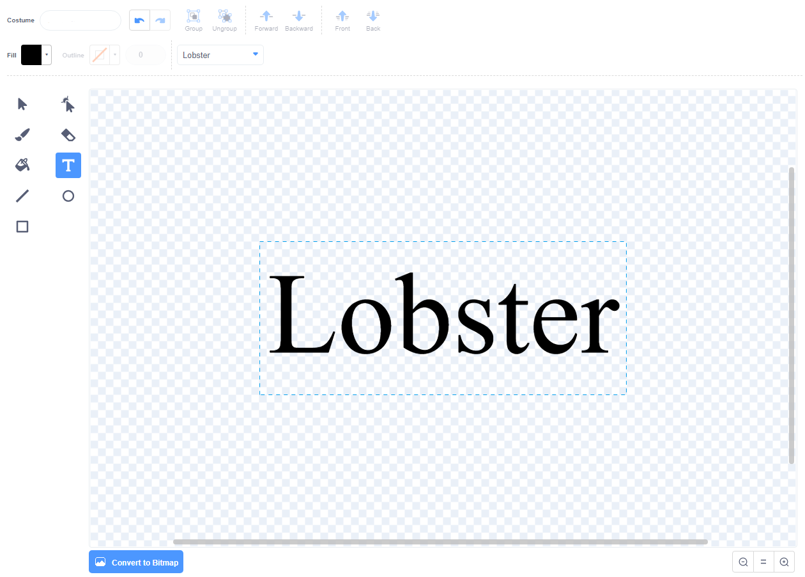The width and height of the screenshot is (805, 577).
Task: Select the Rectangle tool
Action: [22, 226]
